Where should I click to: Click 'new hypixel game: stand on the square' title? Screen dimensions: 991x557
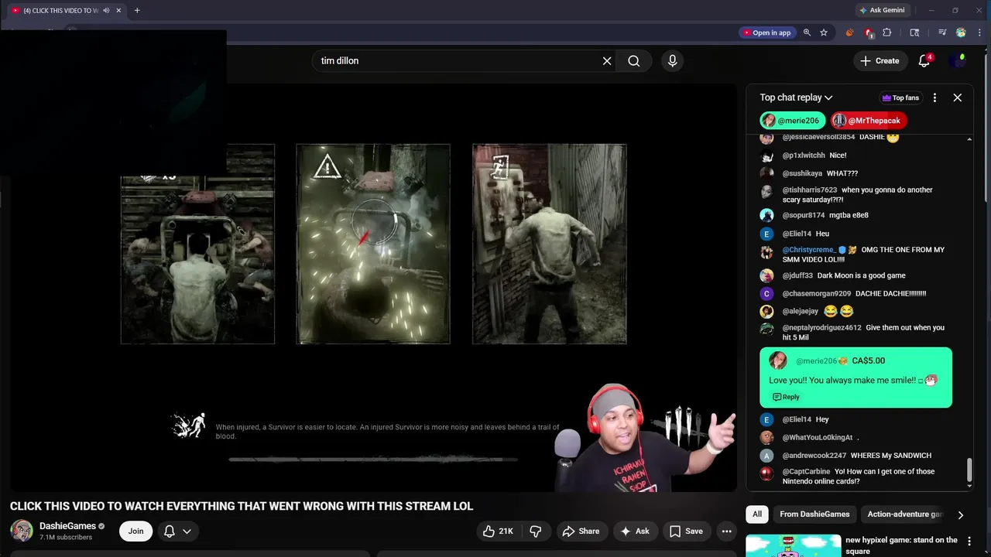point(902,545)
